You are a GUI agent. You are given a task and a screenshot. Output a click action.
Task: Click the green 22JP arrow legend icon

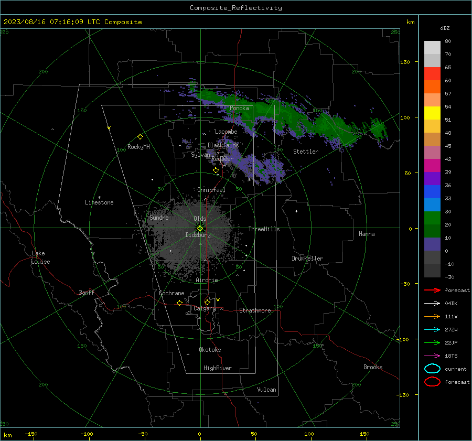432,342
